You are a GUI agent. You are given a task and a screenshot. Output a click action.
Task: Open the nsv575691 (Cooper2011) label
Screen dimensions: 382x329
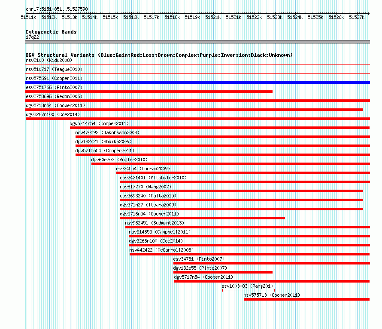[54, 78]
